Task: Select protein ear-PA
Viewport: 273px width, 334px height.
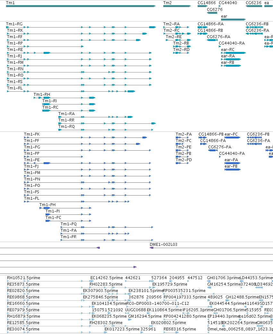Action: pos(233,163)
